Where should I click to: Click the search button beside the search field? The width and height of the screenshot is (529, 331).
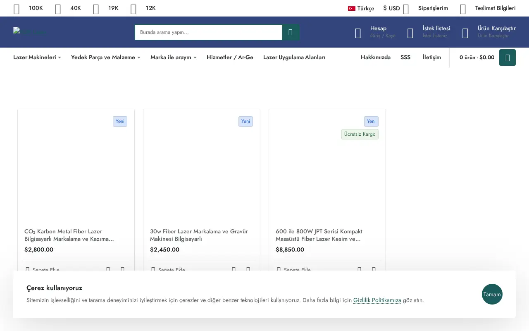coord(291,32)
